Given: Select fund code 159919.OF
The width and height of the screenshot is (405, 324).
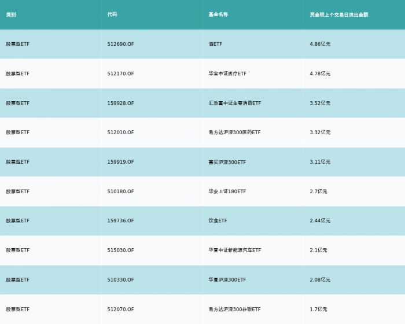Looking at the screenshot, I should coord(120,162).
